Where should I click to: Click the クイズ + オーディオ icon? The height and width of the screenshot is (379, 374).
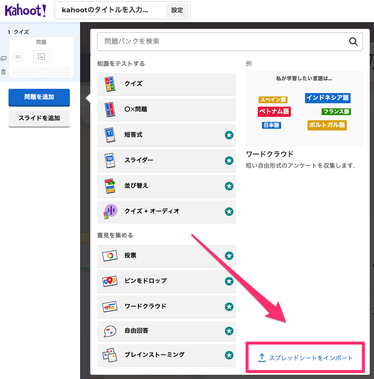point(110,212)
